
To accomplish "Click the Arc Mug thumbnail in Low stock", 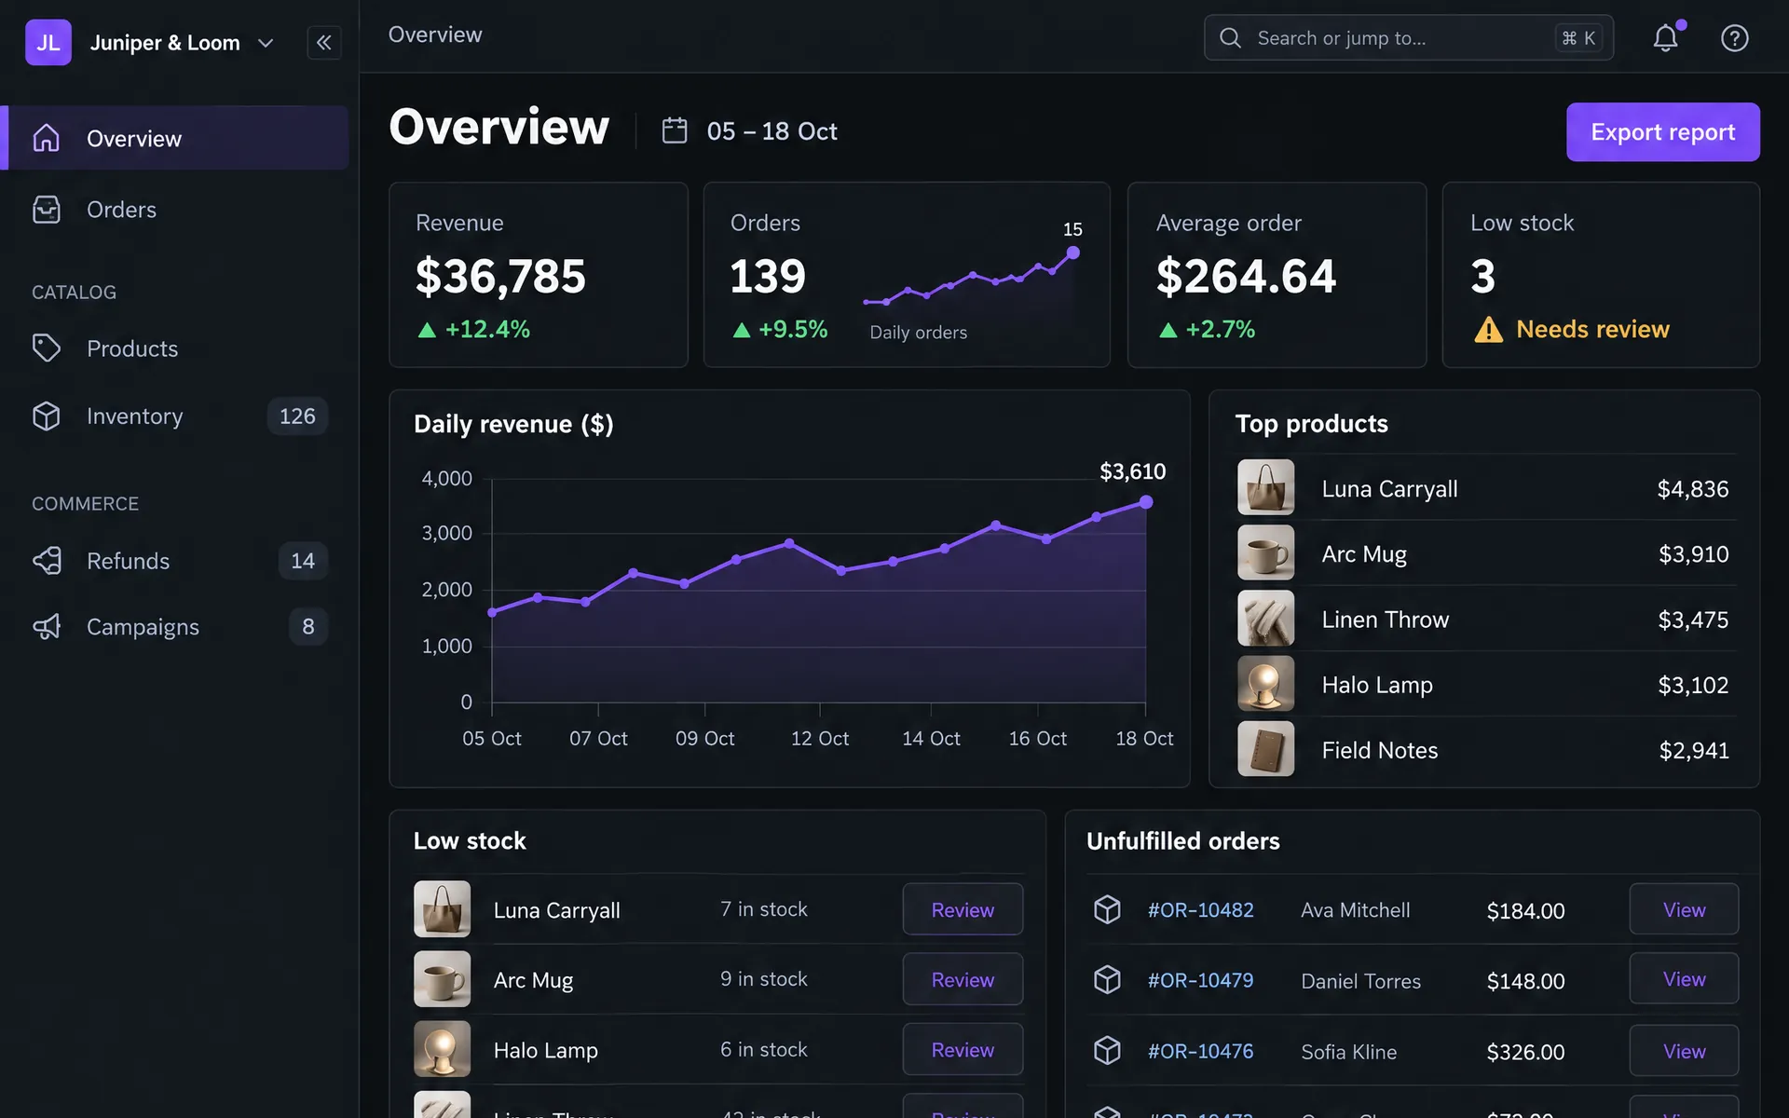I will point(442,979).
